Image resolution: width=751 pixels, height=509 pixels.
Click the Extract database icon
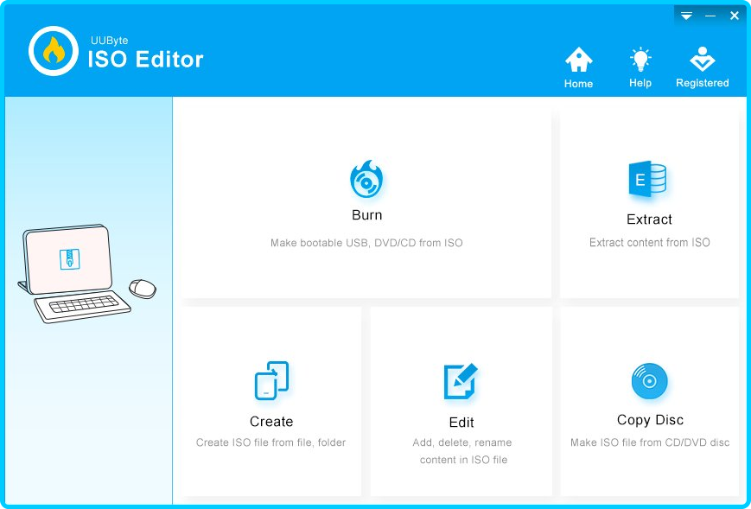pos(648,181)
